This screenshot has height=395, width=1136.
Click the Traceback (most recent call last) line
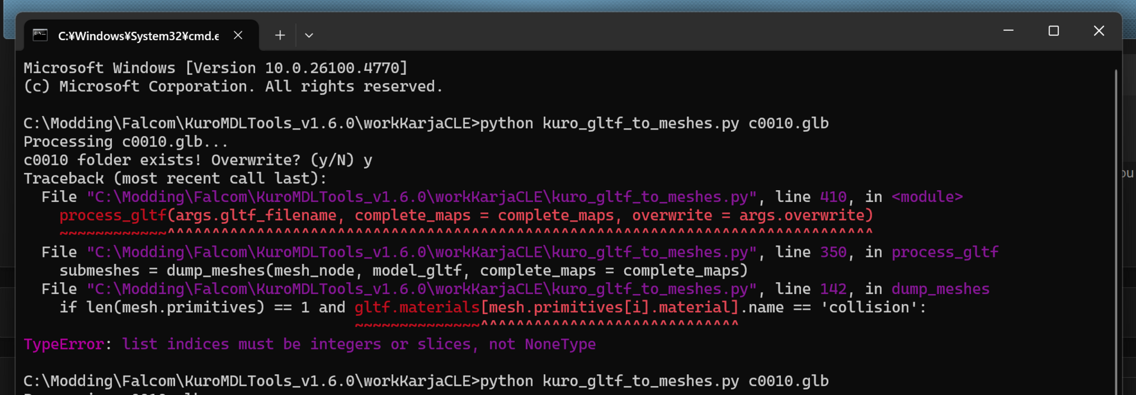pyautogui.click(x=175, y=178)
